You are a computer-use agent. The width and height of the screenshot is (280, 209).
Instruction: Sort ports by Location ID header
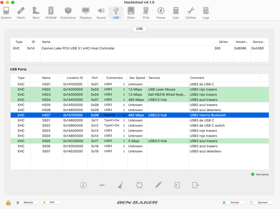75,78
